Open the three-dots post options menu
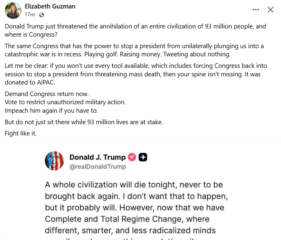Screen dimensions: 281x240 point(256,10)
